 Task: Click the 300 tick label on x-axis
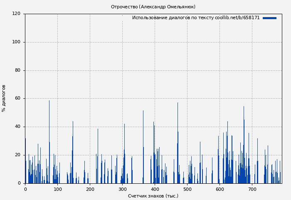click(123, 189)
